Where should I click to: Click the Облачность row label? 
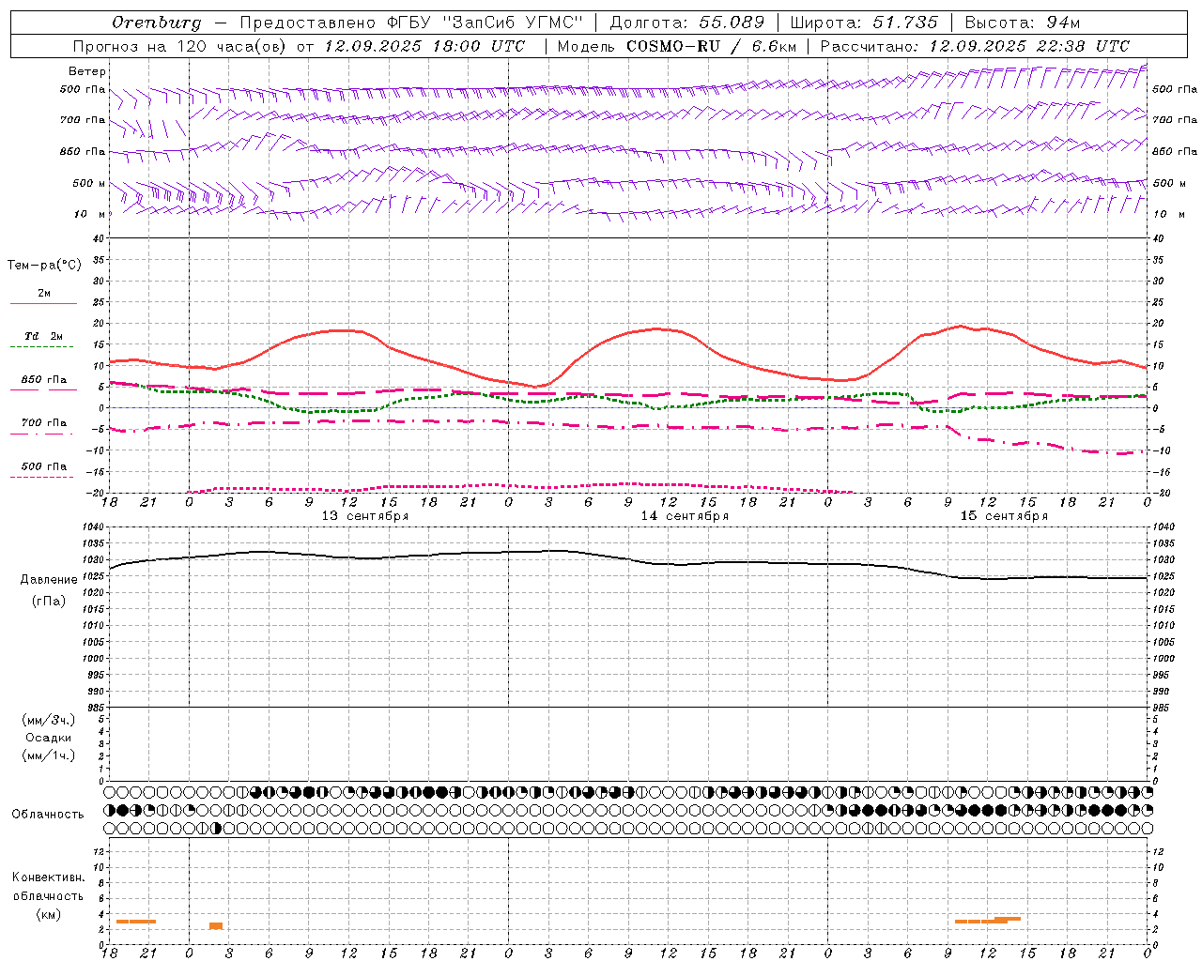[x=48, y=815]
